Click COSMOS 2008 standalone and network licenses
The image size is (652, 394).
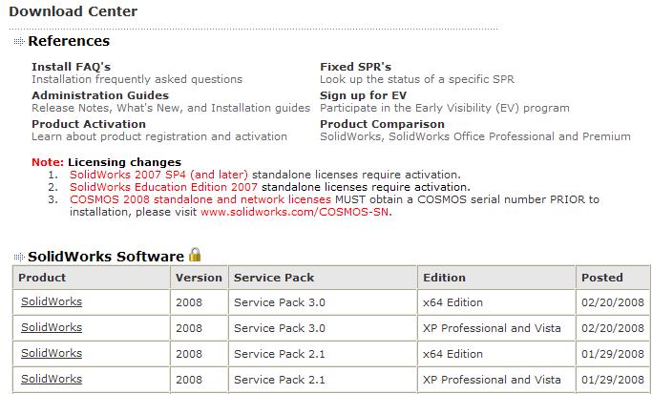coord(200,199)
